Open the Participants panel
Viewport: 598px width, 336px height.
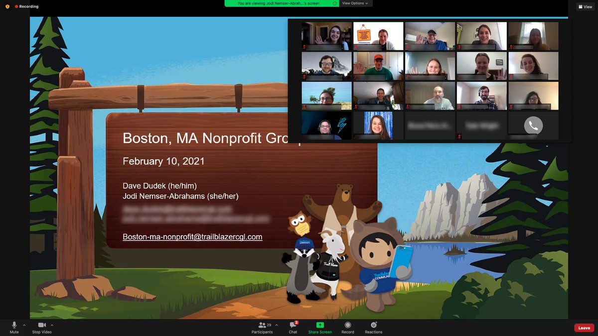[262, 327]
